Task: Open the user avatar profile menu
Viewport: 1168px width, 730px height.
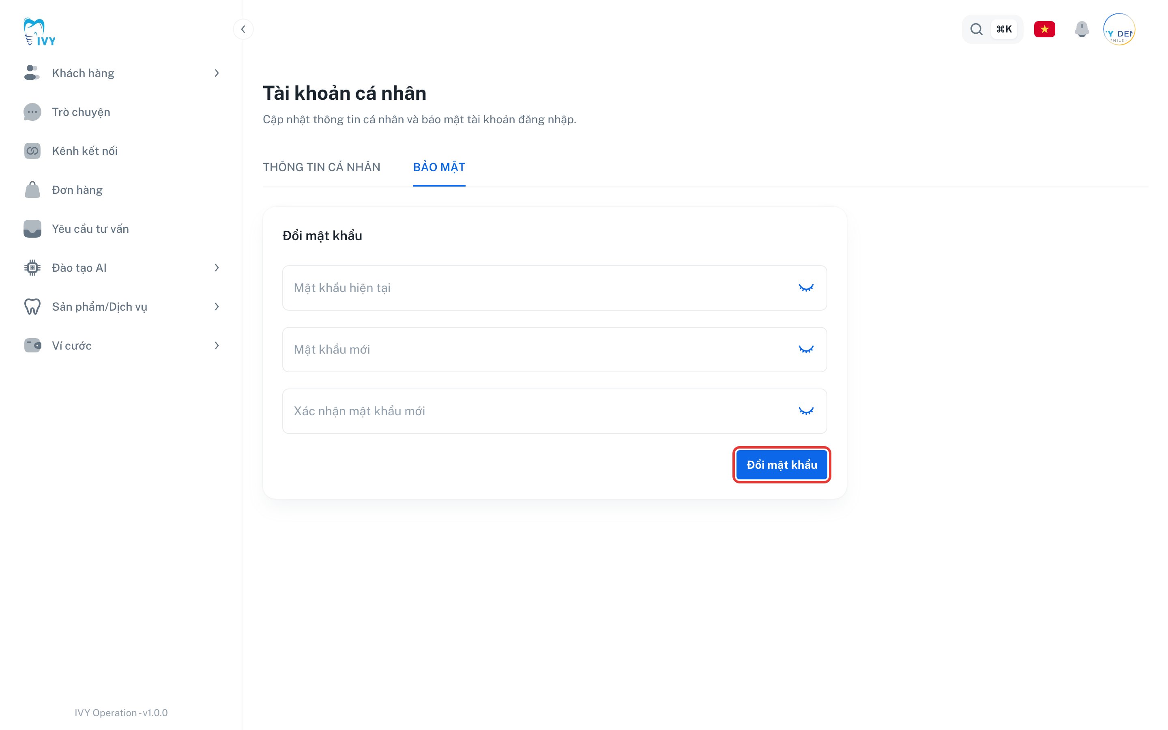Action: pos(1119,30)
